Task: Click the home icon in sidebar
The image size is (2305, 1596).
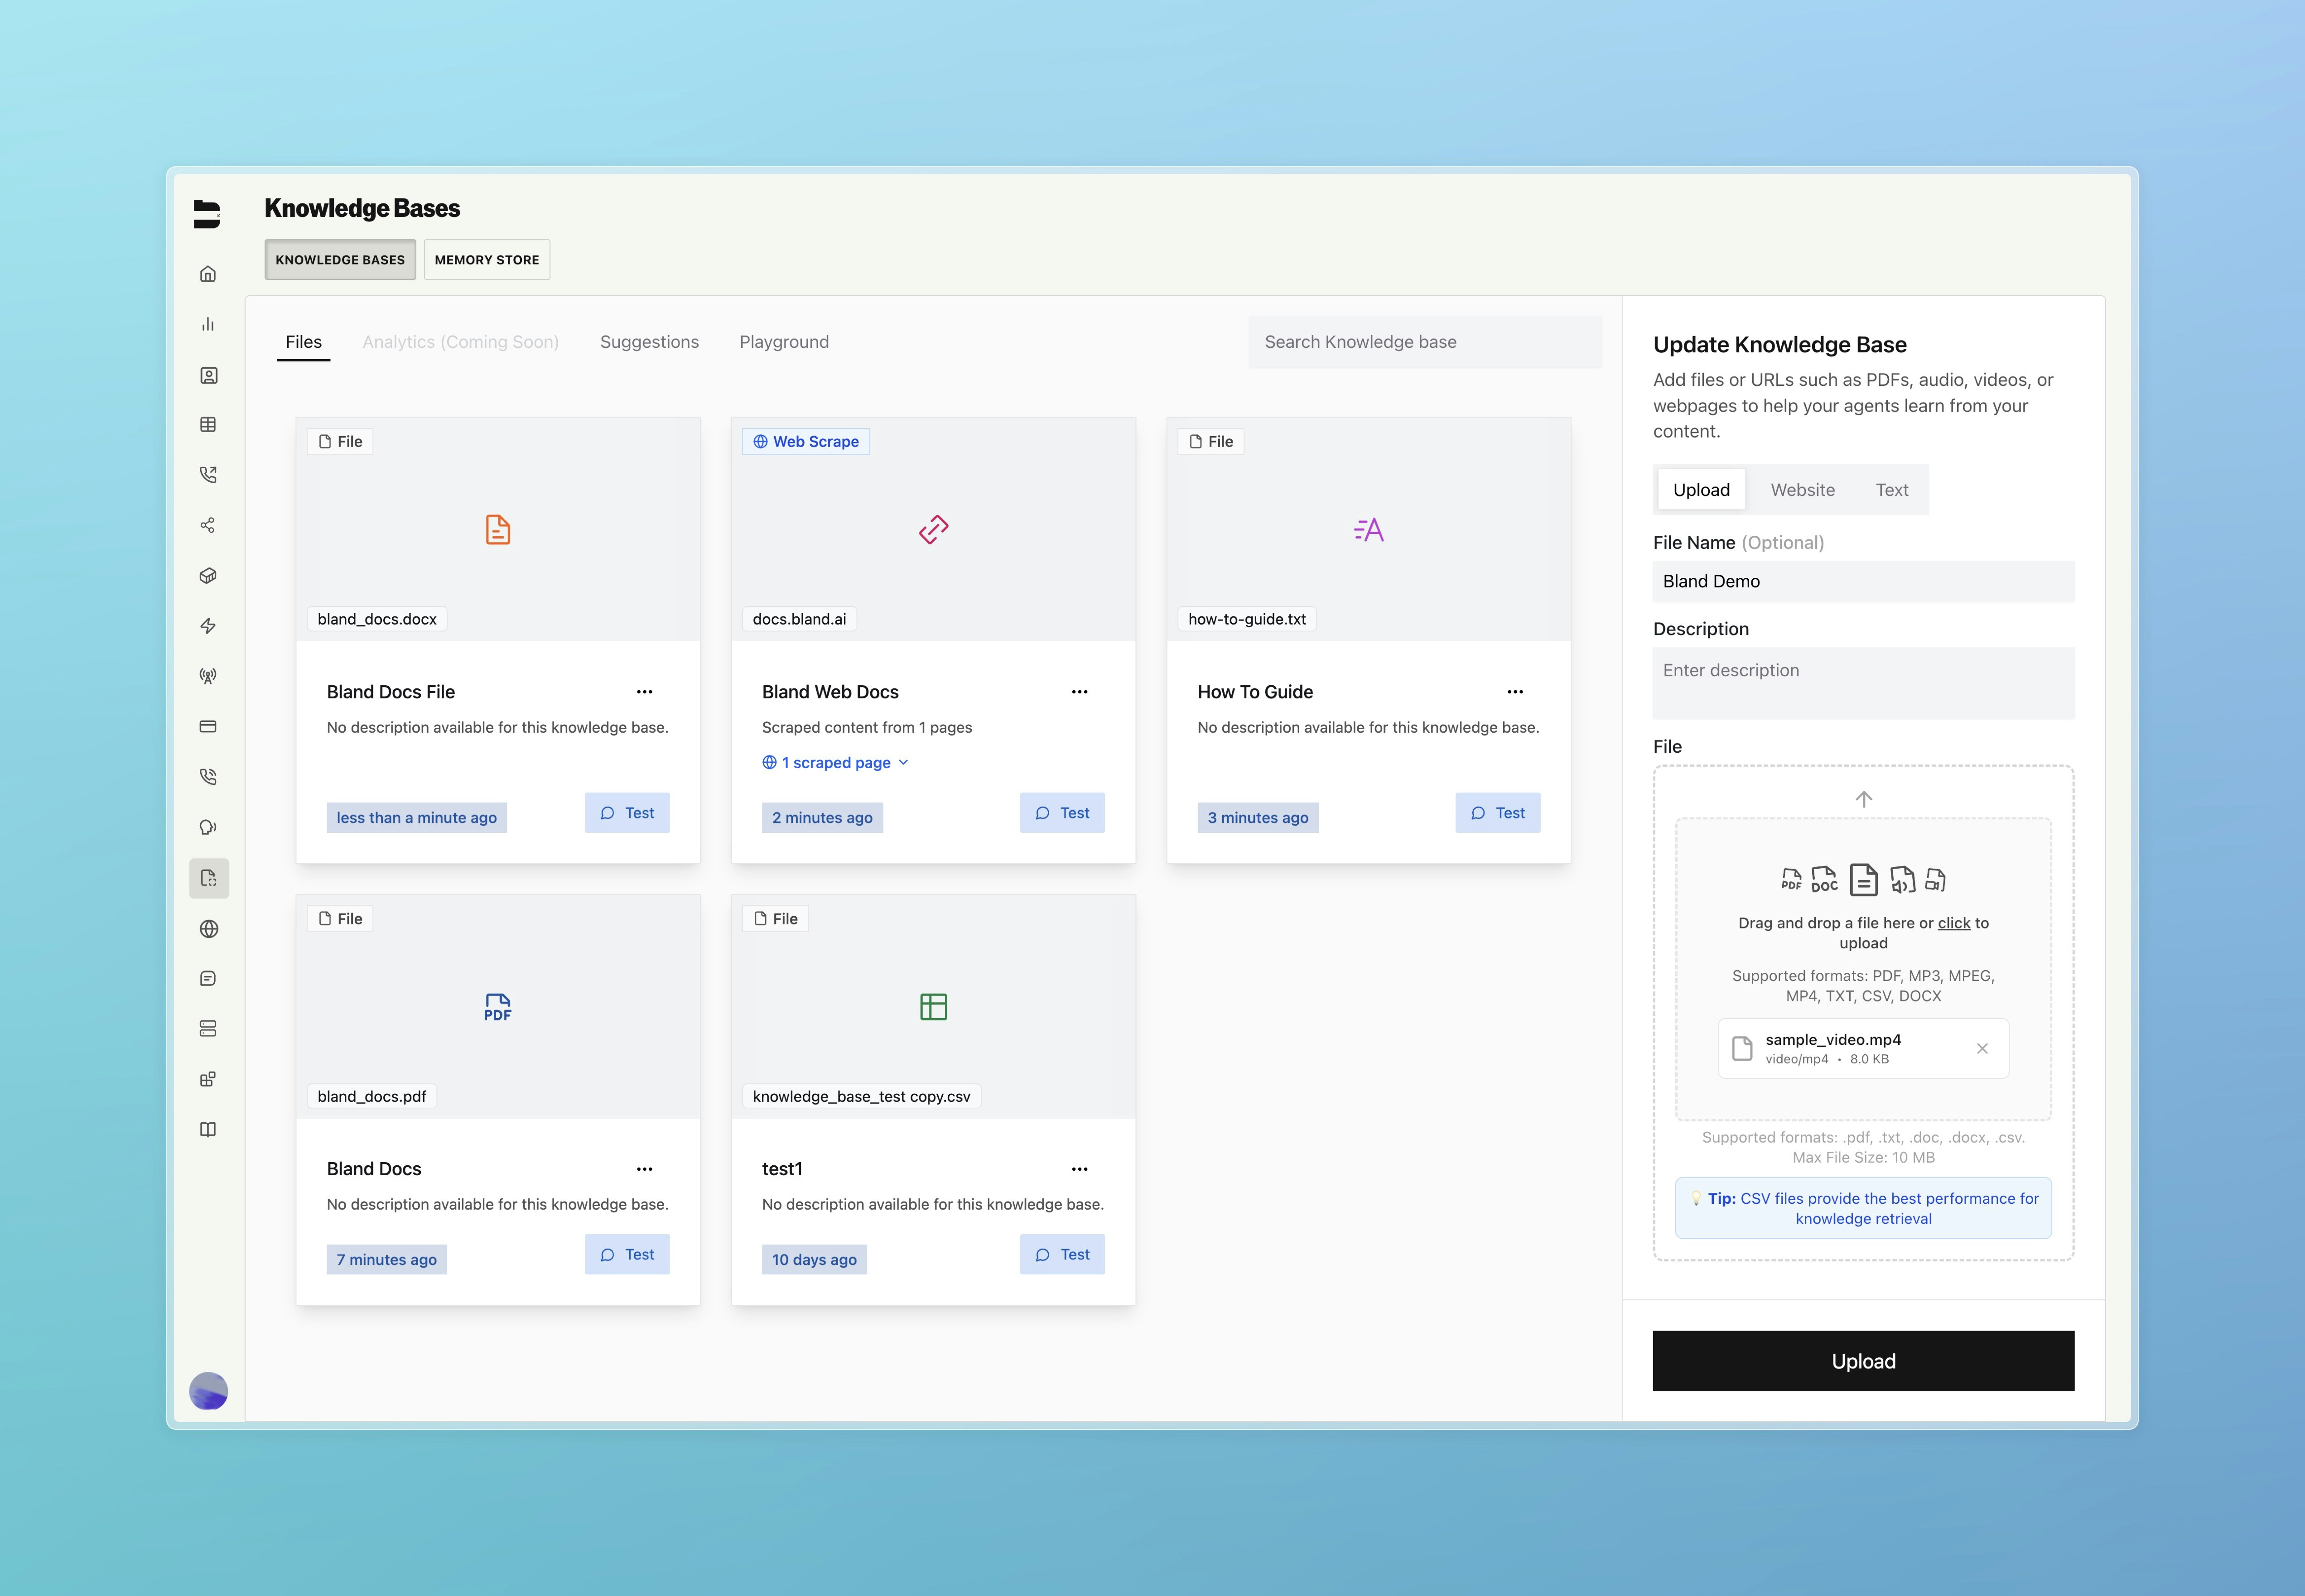Action: (x=208, y=274)
